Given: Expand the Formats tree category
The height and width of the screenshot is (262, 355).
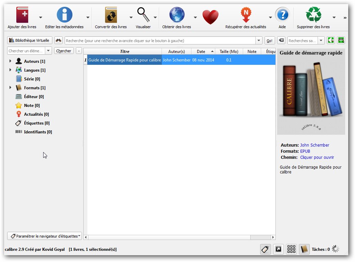Looking at the screenshot, I should pyautogui.click(x=10, y=88).
